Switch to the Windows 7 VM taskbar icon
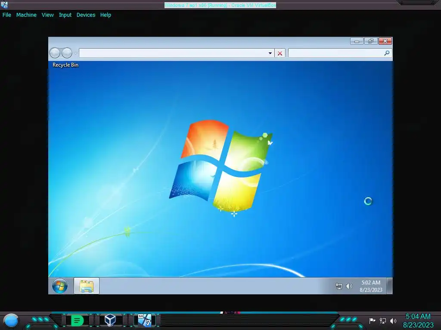This screenshot has height=330, width=441. coord(145,320)
